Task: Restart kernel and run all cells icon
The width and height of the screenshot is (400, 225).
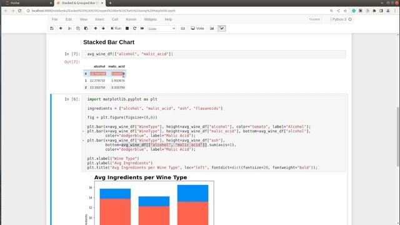Action: pyautogui.click(x=142, y=29)
